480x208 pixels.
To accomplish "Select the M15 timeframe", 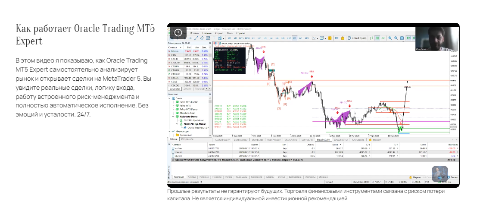I will click(241, 38).
